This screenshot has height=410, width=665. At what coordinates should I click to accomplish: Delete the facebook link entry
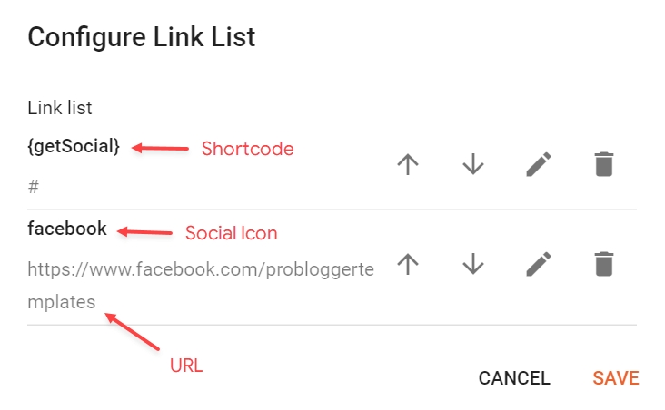603,264
